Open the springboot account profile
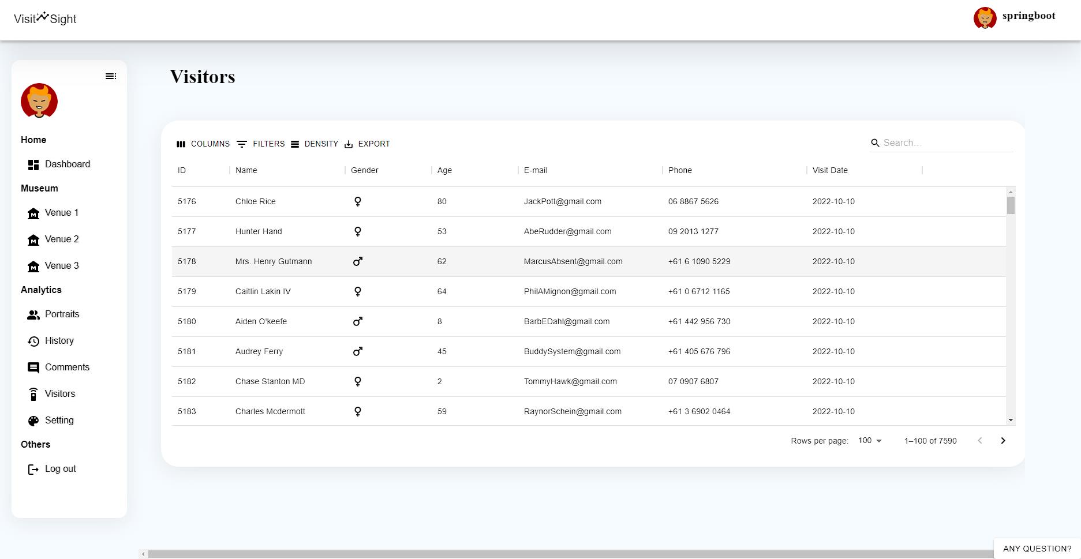This screenshot has height=559, width=1081. coord(1028,17)
